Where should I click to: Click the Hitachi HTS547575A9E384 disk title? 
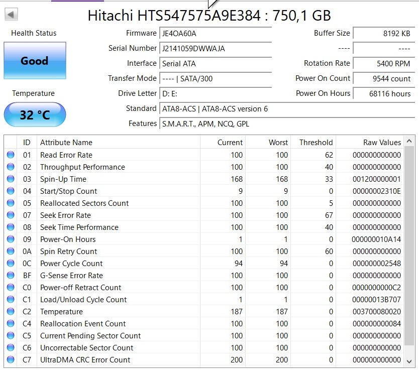tap(209, 16)
